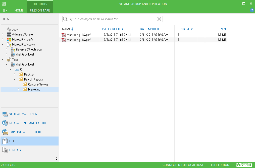Viewport: 255px width, 168px height.
Task: Click the Veeam logo in status bar
Action: click(x=244, y=165)
